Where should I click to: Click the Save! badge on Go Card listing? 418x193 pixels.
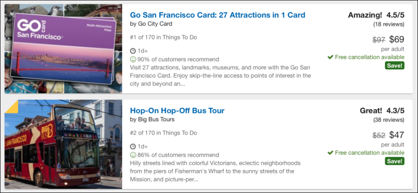click(394, 66)
